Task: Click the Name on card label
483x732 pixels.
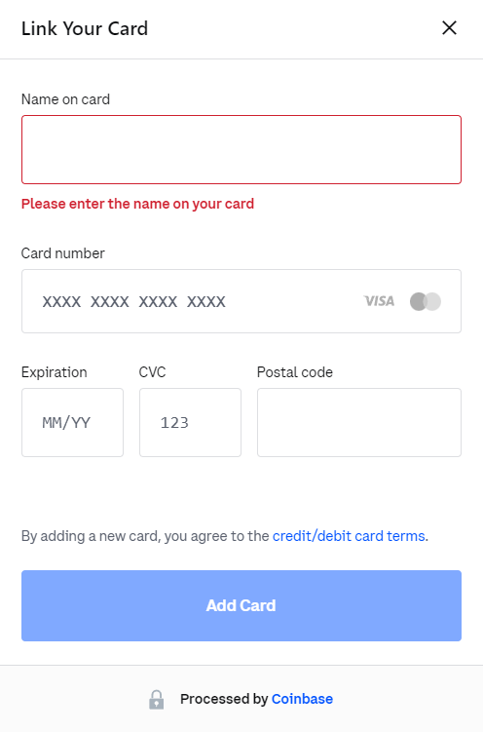Action: [66, 99]
